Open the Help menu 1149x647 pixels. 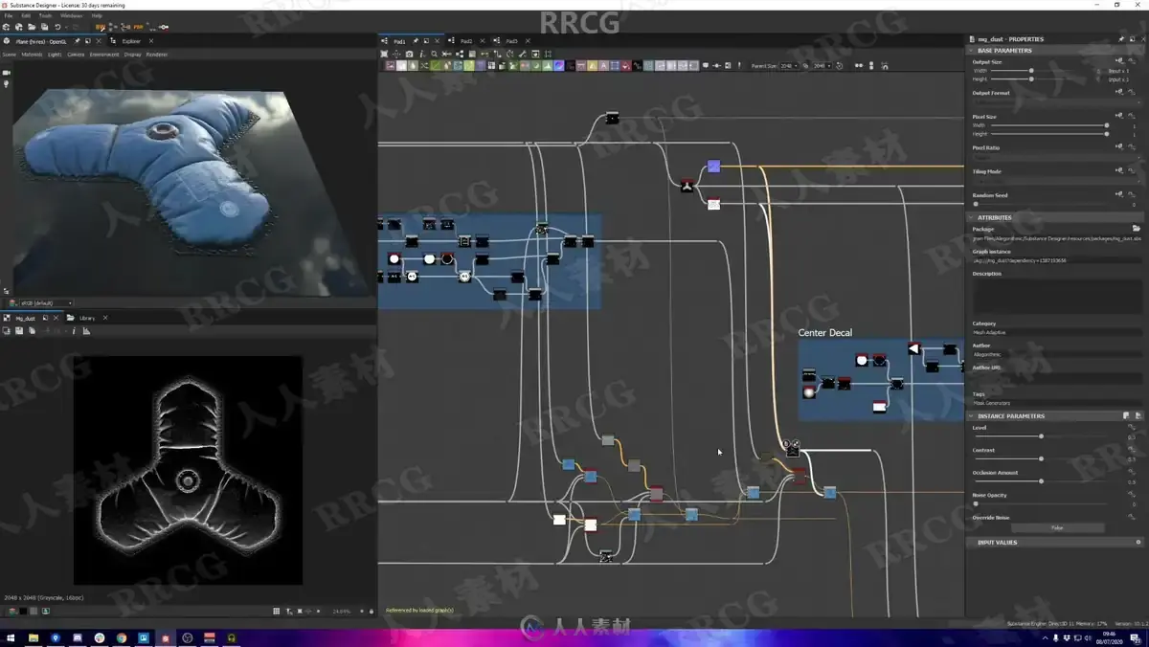[97, 16]
